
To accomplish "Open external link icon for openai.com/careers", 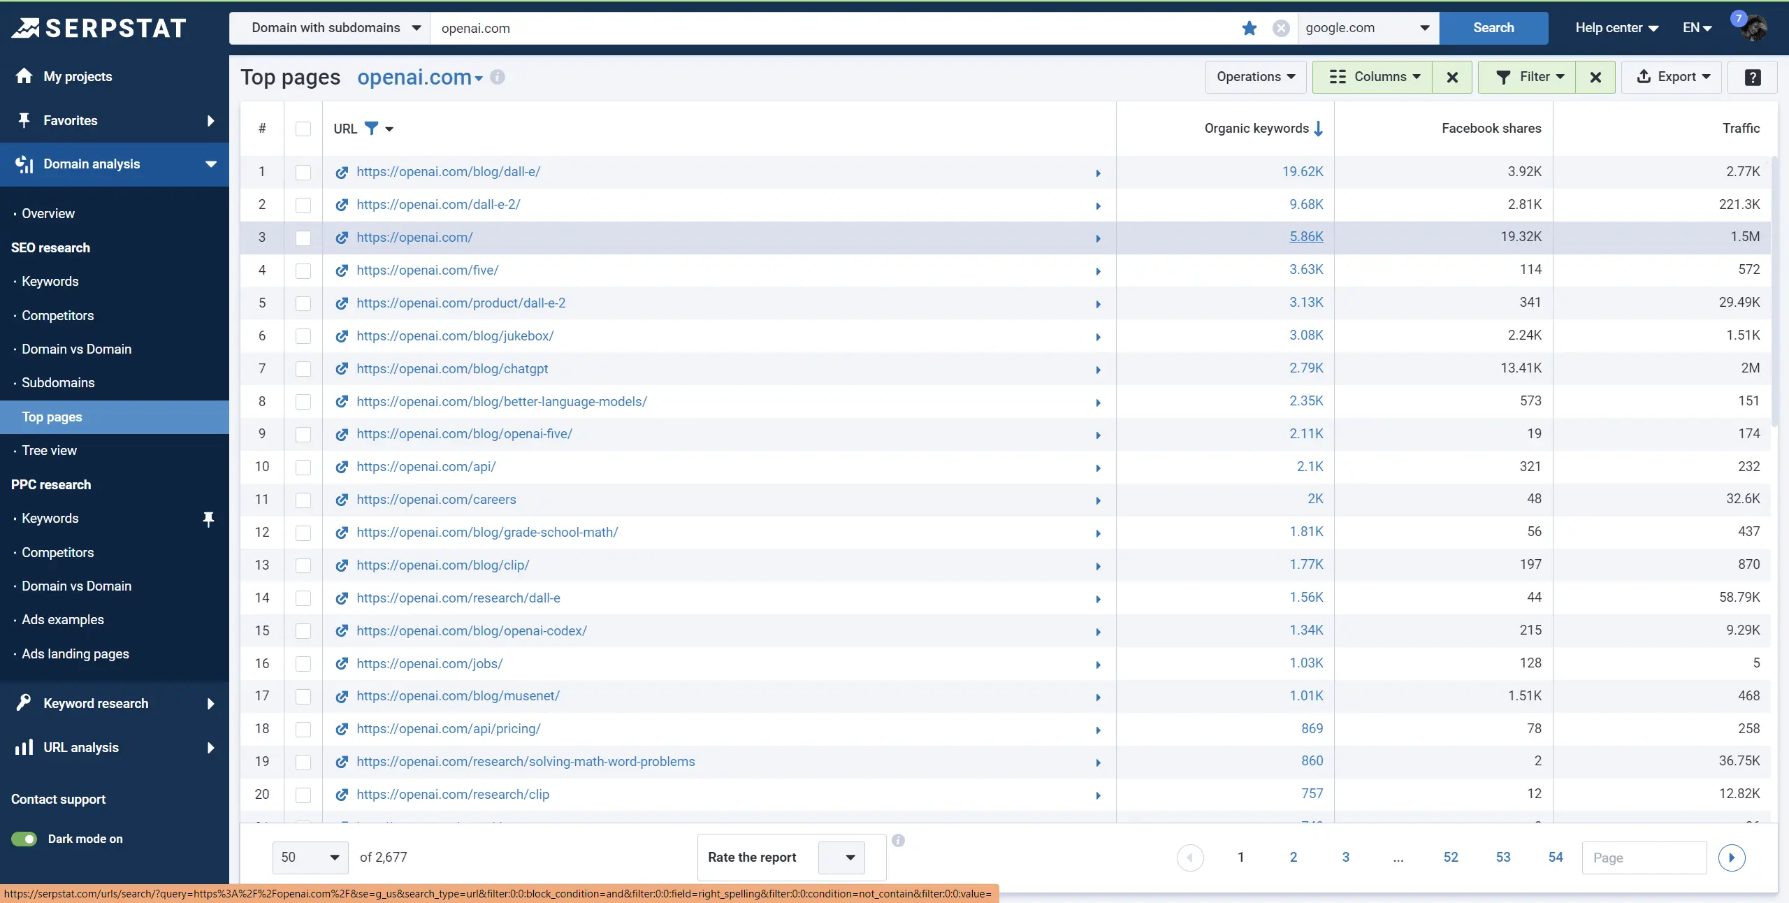I will (342, 500).
